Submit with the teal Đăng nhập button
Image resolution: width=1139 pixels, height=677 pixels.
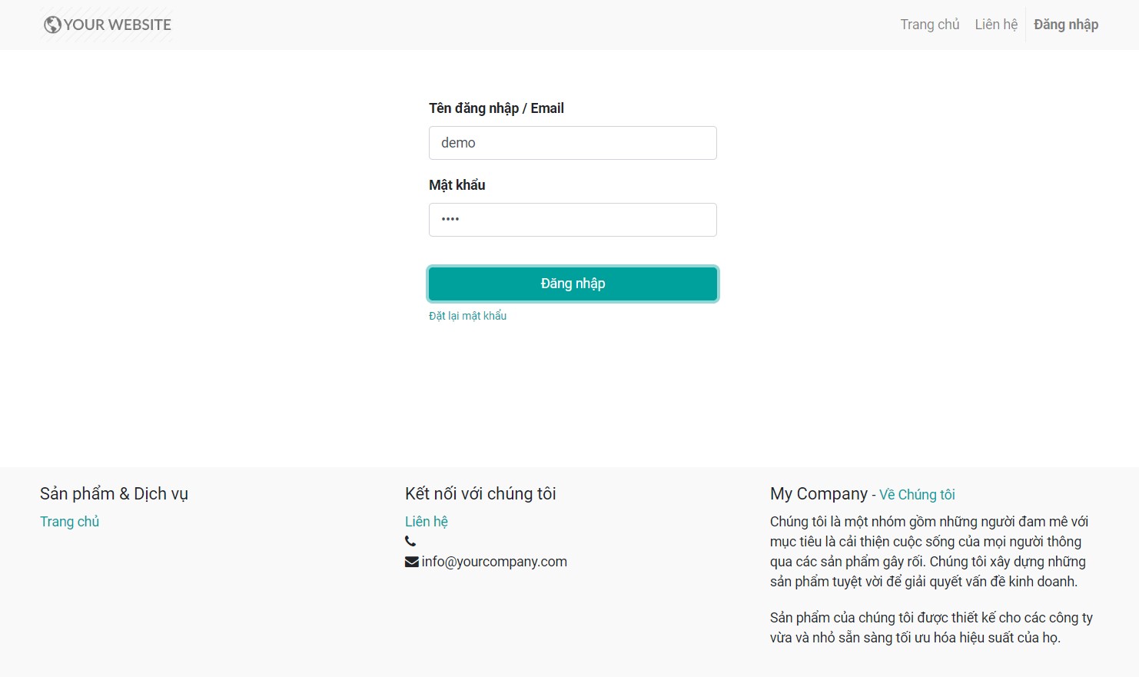coord(573,284)
